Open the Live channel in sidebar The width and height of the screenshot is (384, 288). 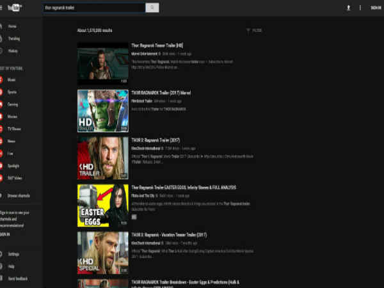tap(10, 154)
